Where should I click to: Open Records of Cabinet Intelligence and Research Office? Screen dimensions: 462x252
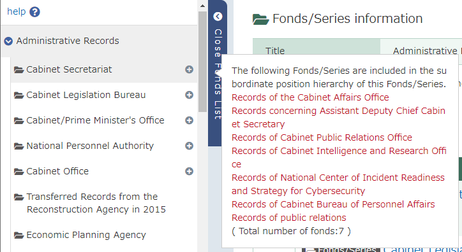coord(339,157)
